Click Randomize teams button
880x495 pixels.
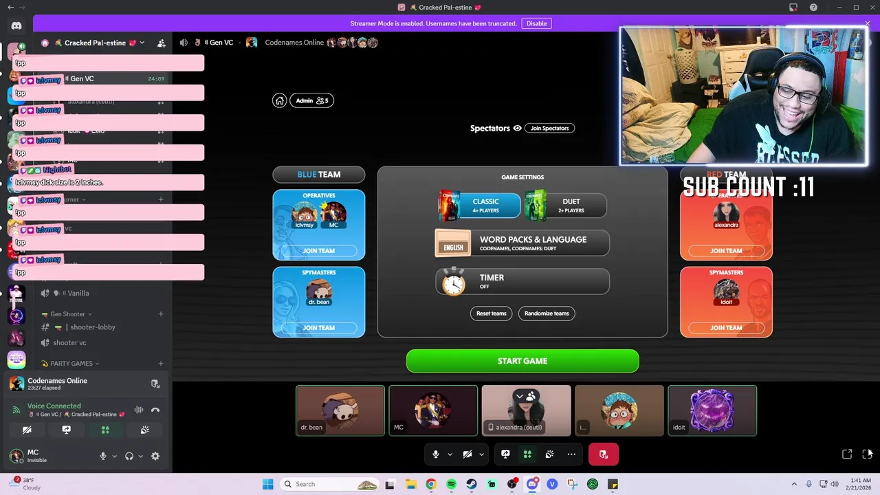(x=547, y=313)
